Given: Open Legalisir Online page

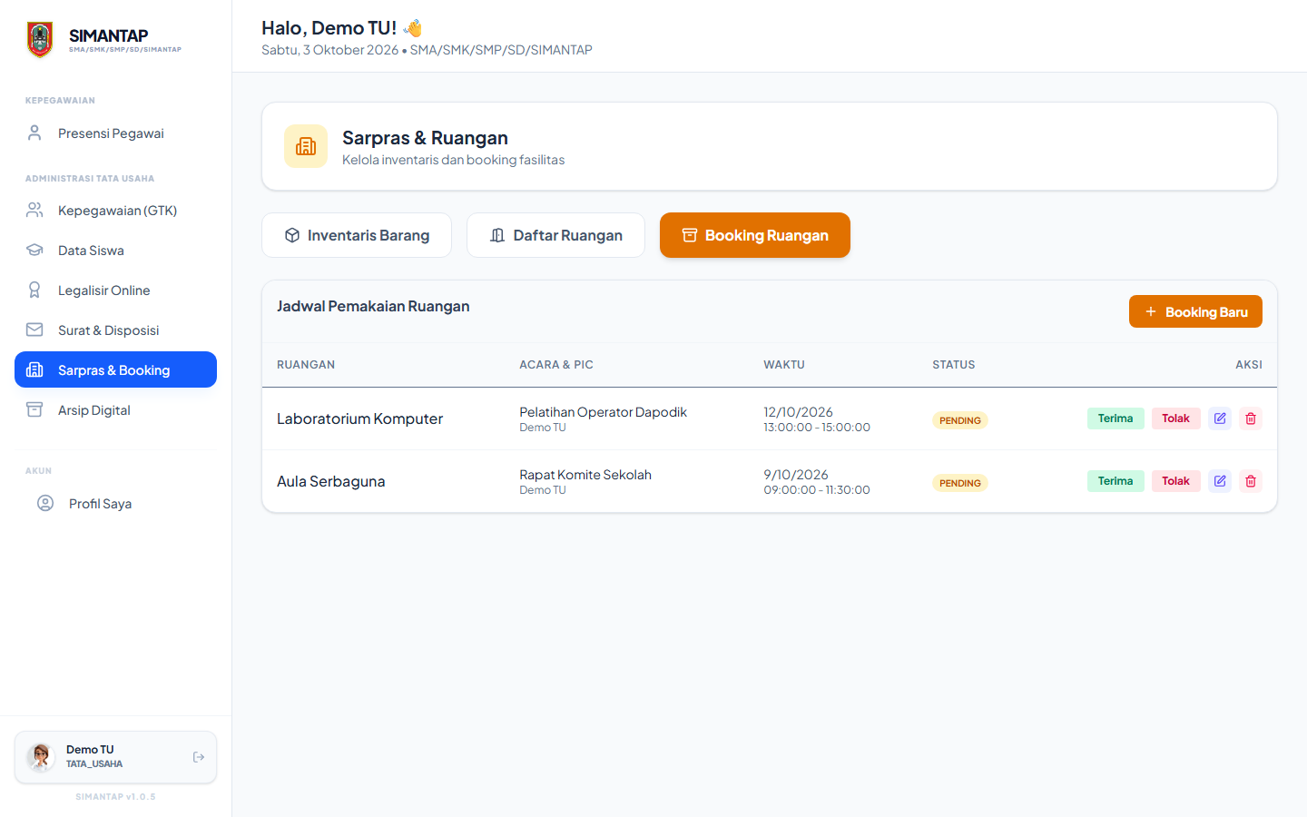Looking at the screenshot, I should pos(115,290).
